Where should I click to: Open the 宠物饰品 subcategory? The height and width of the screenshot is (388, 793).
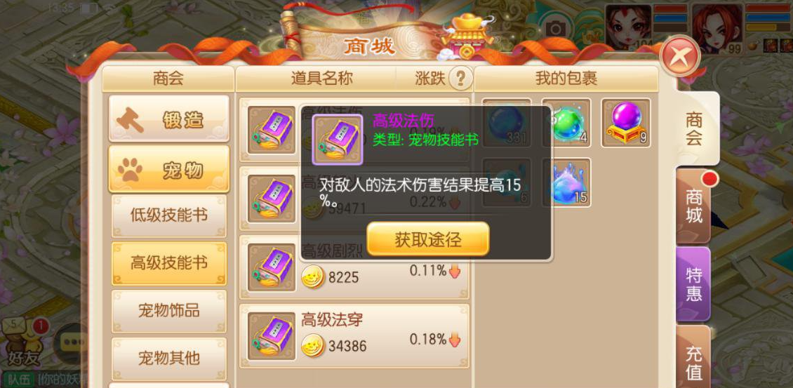169,311
